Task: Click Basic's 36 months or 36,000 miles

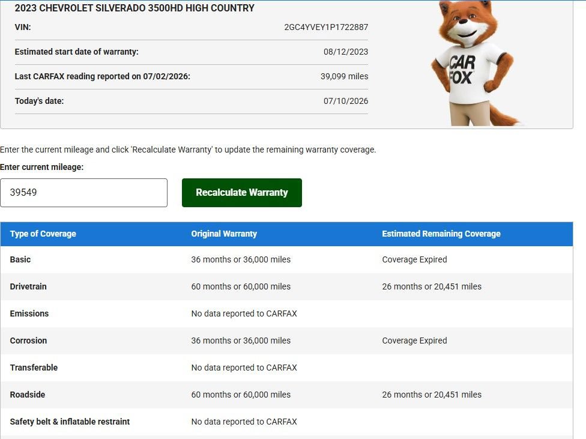Action: pos(241,259)
